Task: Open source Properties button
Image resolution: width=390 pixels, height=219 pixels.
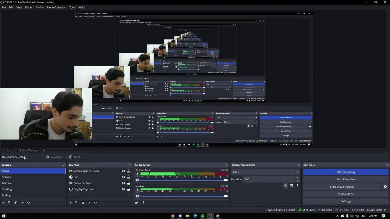Action: (54, 157)
